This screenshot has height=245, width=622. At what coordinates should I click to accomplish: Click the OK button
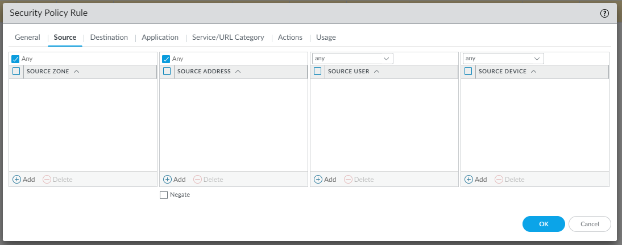[544, 224]
